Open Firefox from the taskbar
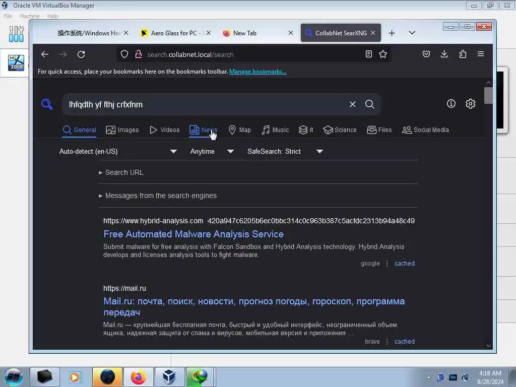Image resolution: width=516 pixels, height=387 pixels. click(138, 377)
